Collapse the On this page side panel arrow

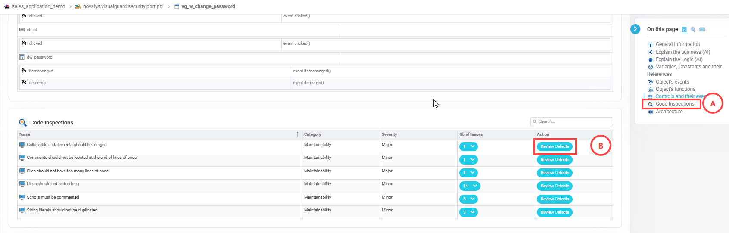pos(635,29)
